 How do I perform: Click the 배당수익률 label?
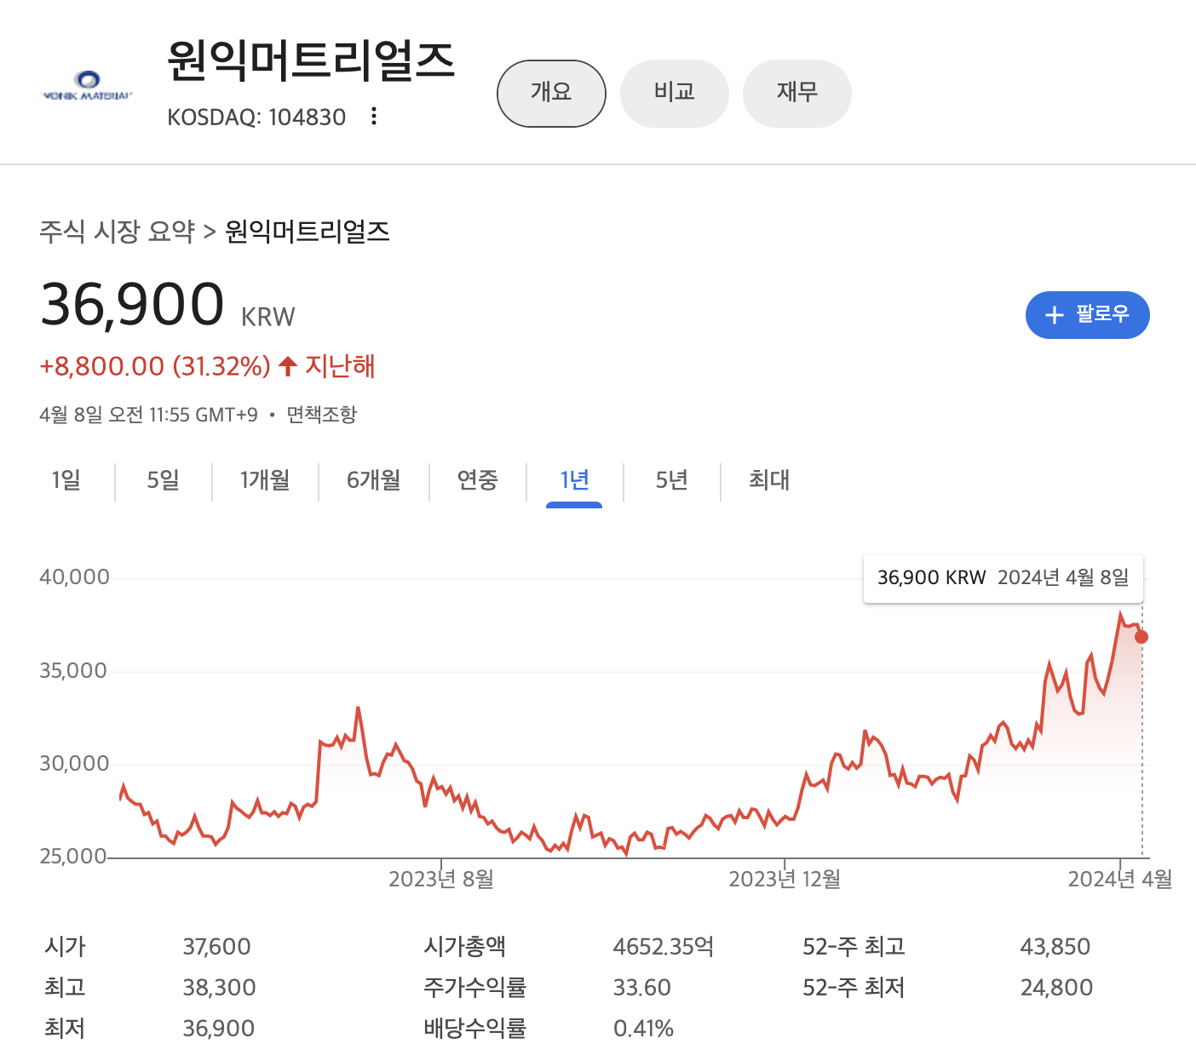pos(475,1029)
